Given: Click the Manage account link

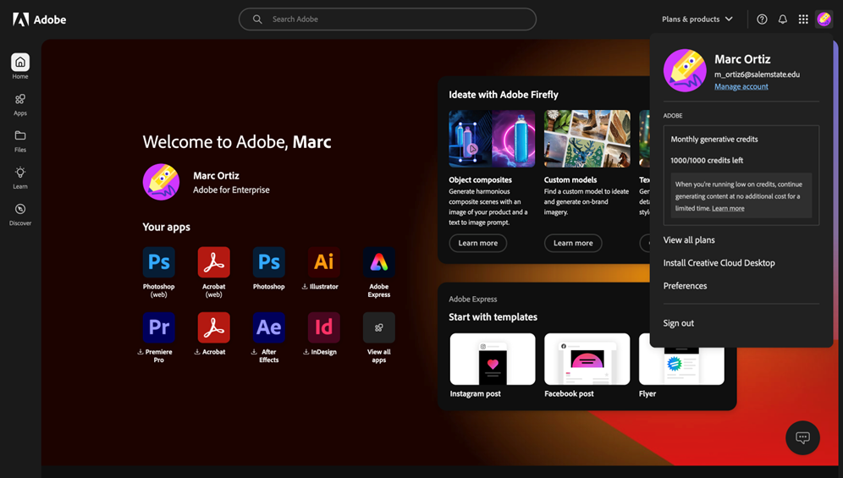Looking at the screenshot, I should [741, 86].
